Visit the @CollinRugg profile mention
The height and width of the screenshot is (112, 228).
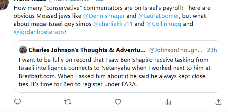coord(164,24)
